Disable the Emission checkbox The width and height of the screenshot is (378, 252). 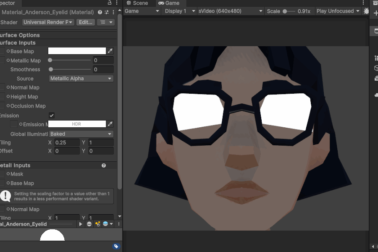tap(52, 115)
